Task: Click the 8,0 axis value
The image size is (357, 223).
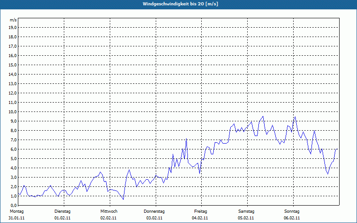Action: (x=13, y=130)
